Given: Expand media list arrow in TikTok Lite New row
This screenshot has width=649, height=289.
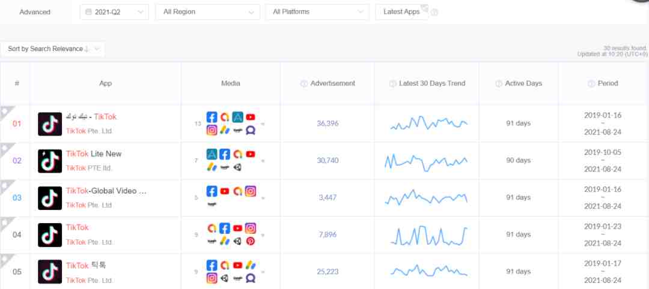Looking at the screenshot, I should pyautogui.click(x=263, y=161).
